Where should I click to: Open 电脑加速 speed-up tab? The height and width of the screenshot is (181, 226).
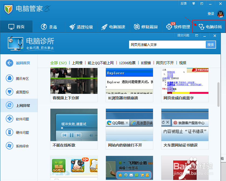[x=113, y=27]
